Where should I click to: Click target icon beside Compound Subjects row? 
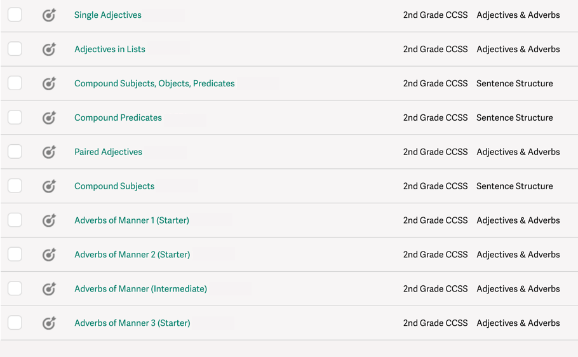49,186
